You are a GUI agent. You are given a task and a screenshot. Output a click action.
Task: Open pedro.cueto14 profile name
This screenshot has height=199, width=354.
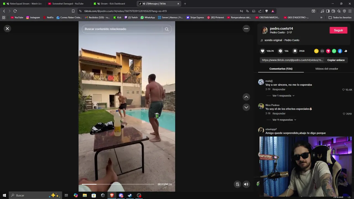click(281, 28)
